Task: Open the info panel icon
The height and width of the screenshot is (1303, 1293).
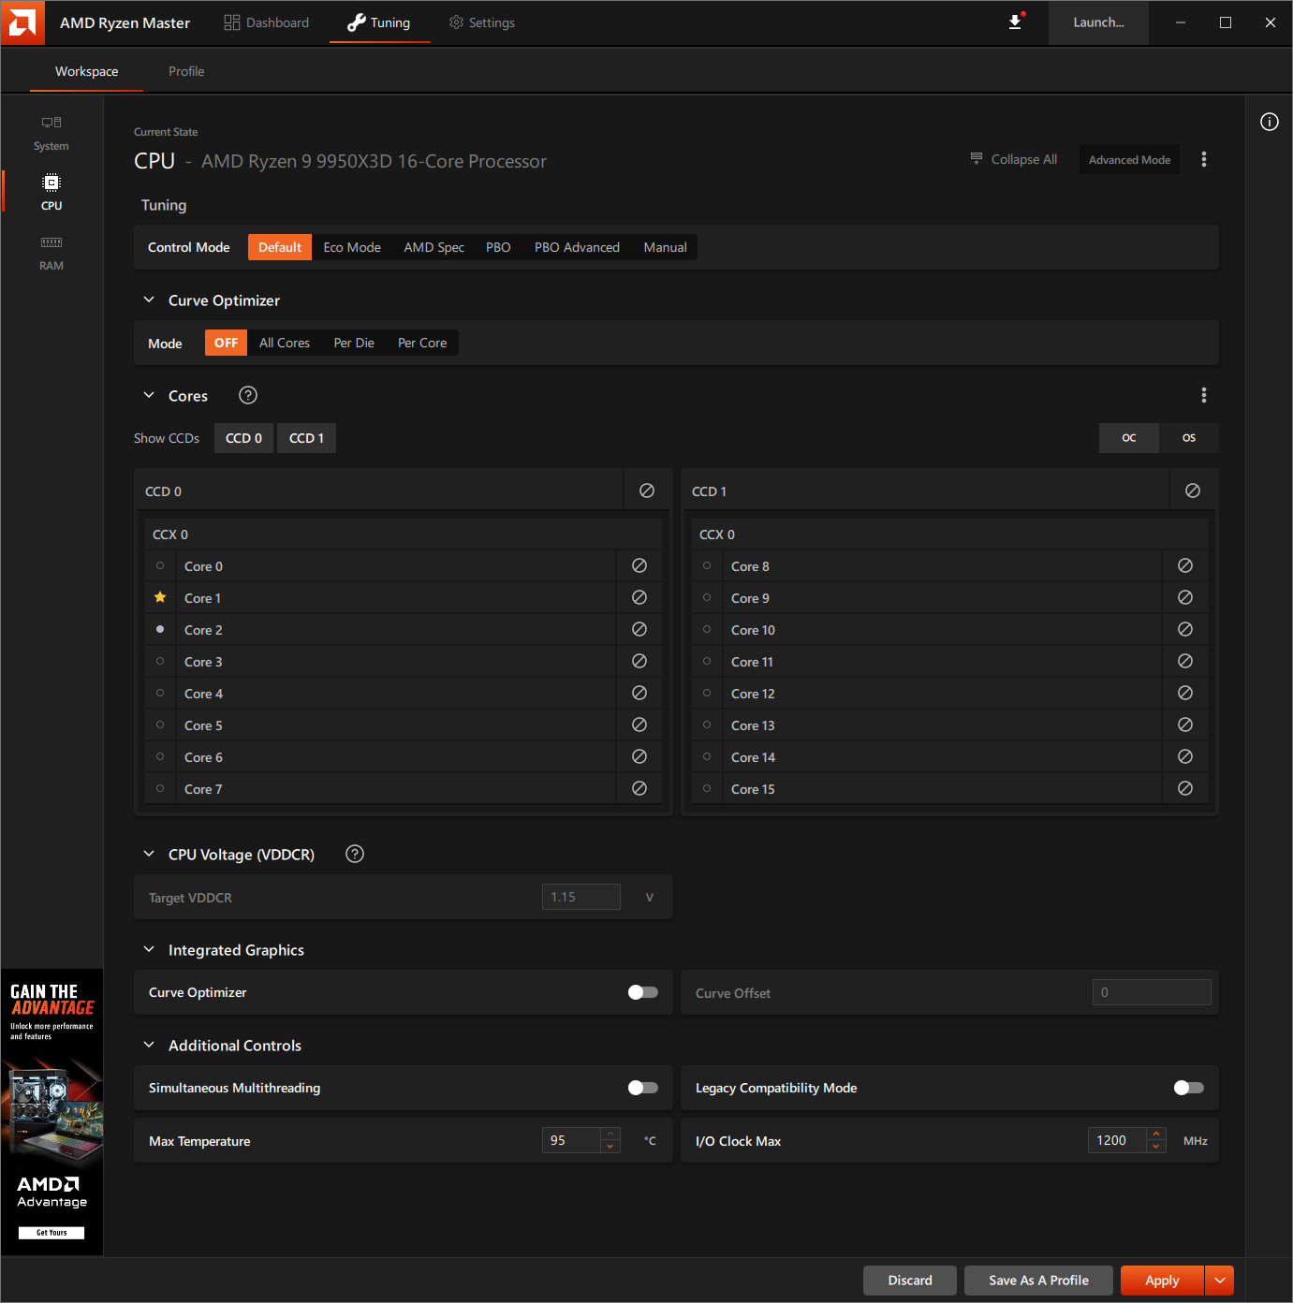Action: pyautogui.click(x=1269, y=122)
